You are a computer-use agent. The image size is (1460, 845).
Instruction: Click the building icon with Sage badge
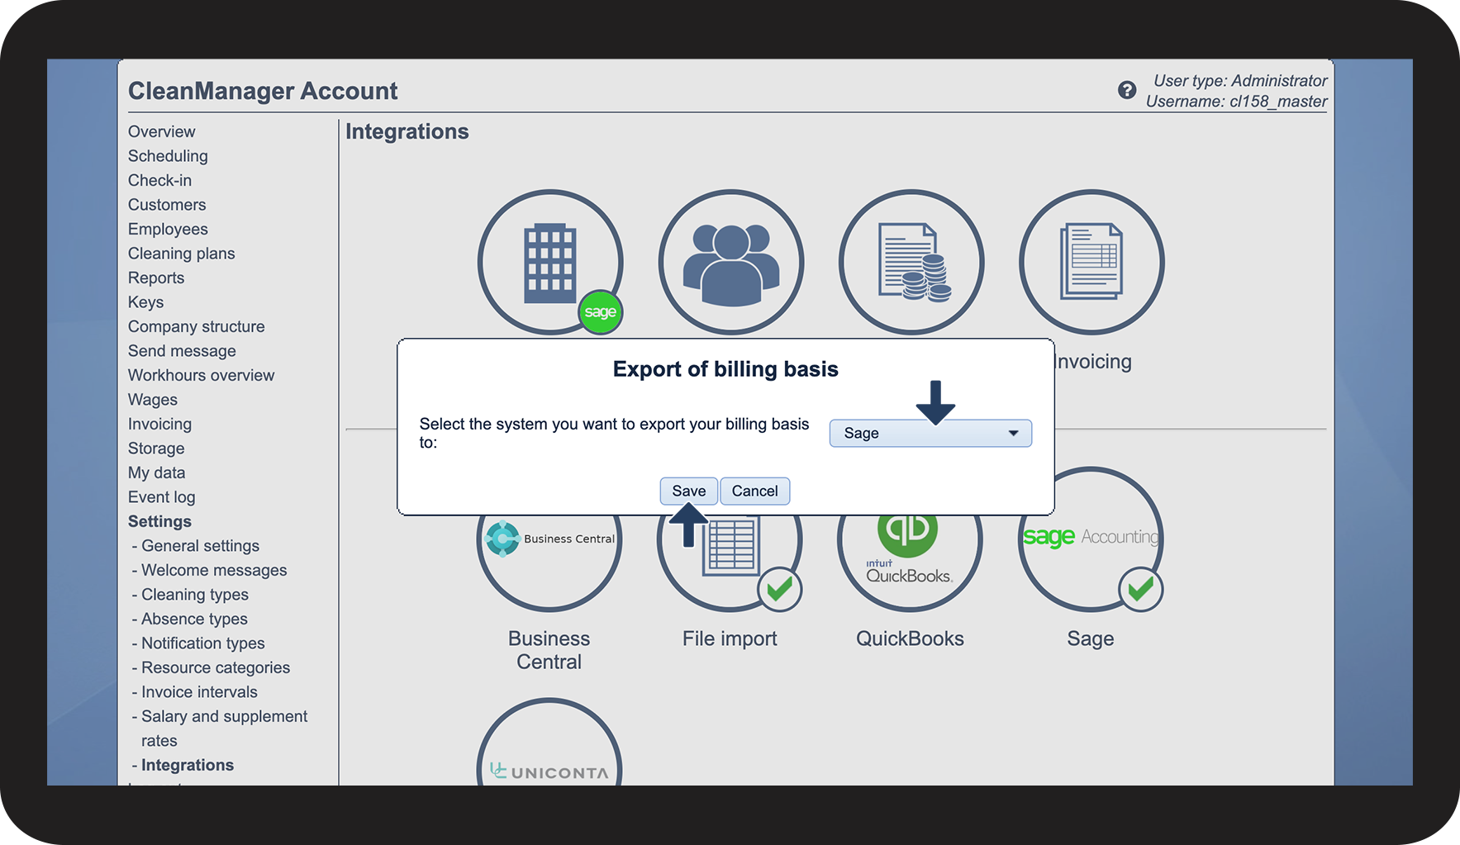click(549, 262)
